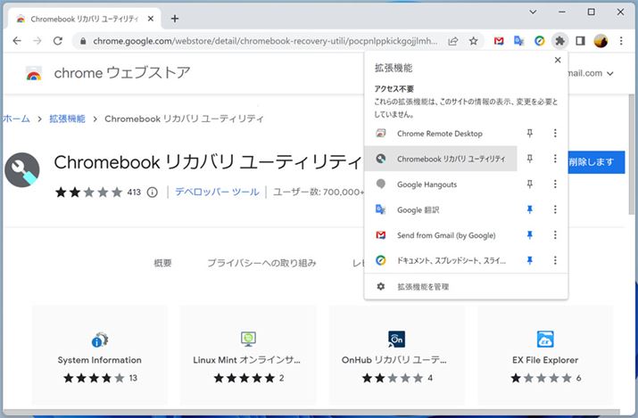Click the share page icon in address bar
This screenshot has height=418, width=638.
453,41
